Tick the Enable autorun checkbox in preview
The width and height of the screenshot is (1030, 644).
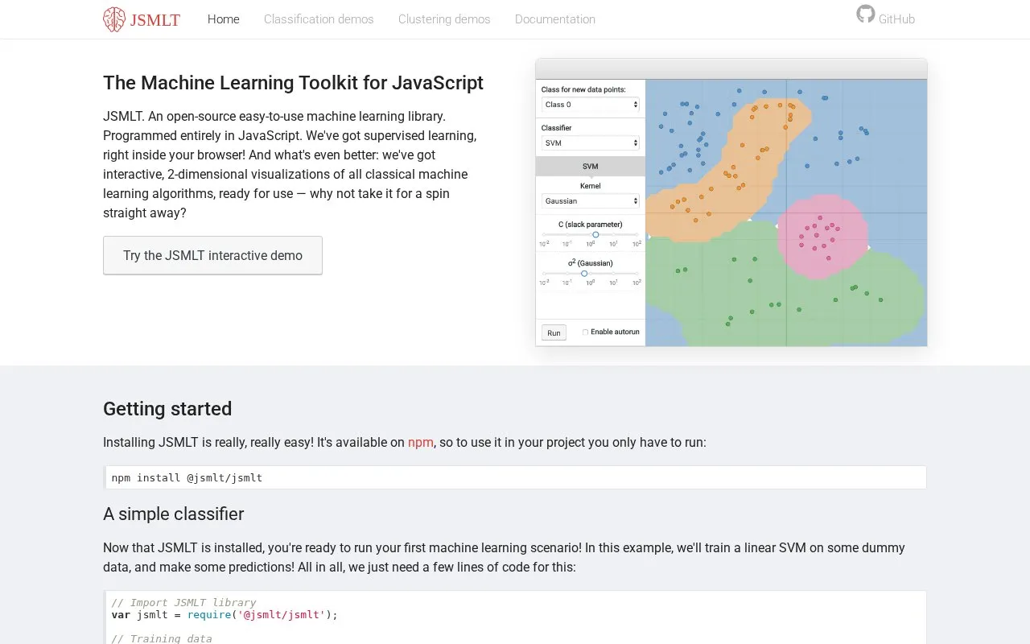585,332
